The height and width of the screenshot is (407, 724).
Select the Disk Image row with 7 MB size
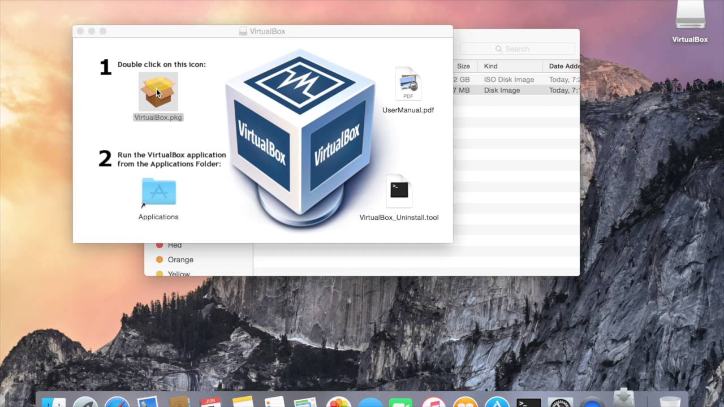click(x=516, y=90)
